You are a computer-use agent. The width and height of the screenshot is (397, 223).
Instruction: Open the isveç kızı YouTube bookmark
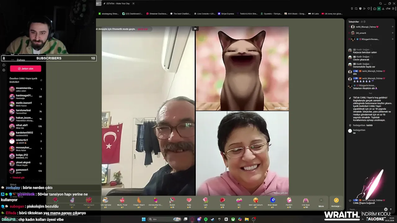332,14
